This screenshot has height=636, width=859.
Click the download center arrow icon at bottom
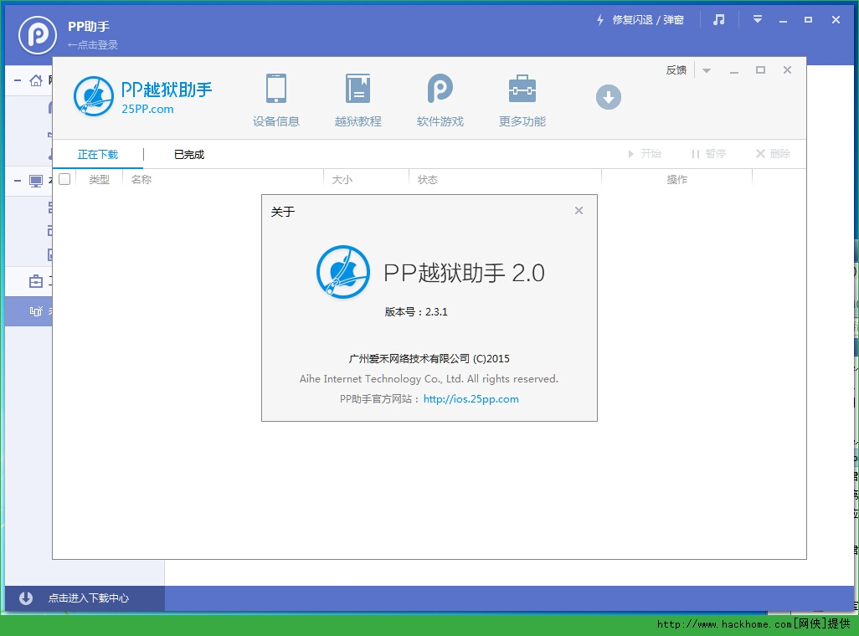[26, 598]
